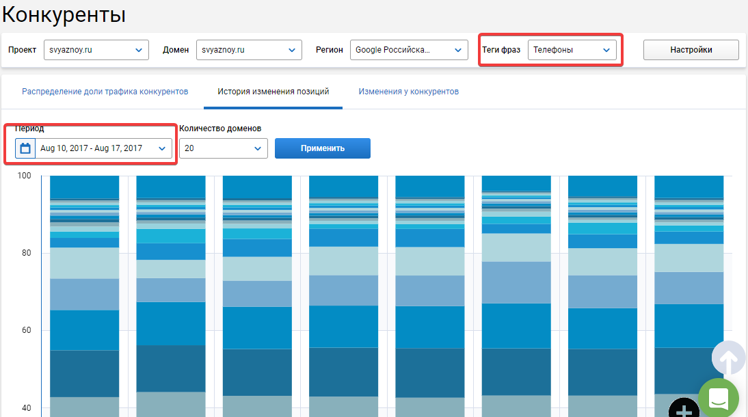Expand the Aug 10 – Aug 17 date range

pos(103,148)
